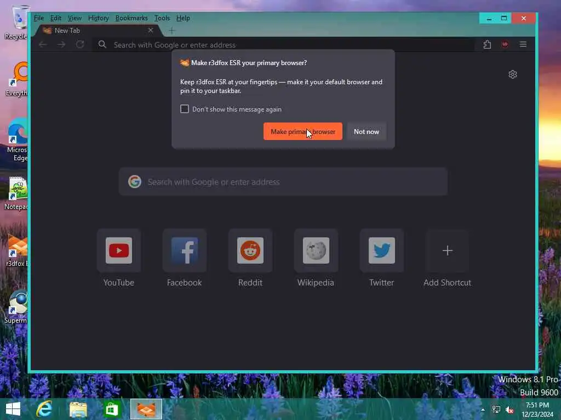Open the View menu

(x=75, y=18)
